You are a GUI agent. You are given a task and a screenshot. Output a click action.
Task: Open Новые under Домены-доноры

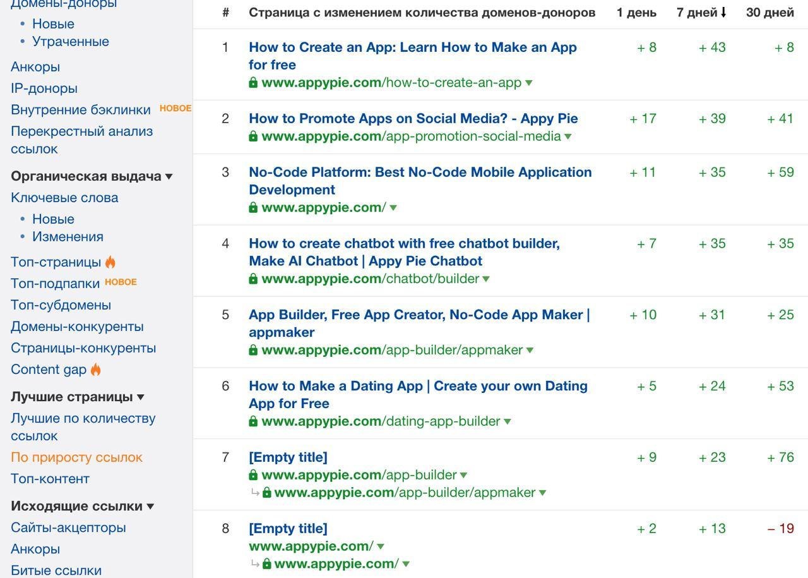pos(53,23)
